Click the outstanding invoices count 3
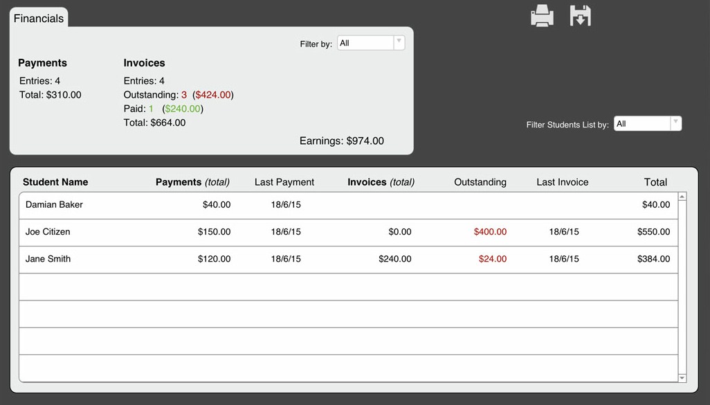This screenshot has height=405, width=710. [184, 95]
